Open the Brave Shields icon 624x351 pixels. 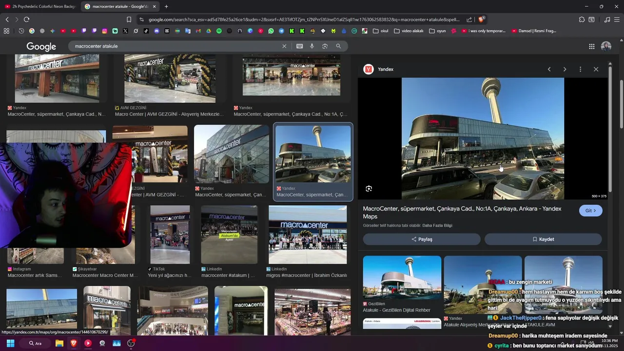481,19
